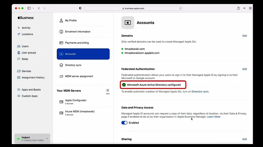Click the Accounts header Apple icon
263x147 pixels.
(x=128, y=23)
